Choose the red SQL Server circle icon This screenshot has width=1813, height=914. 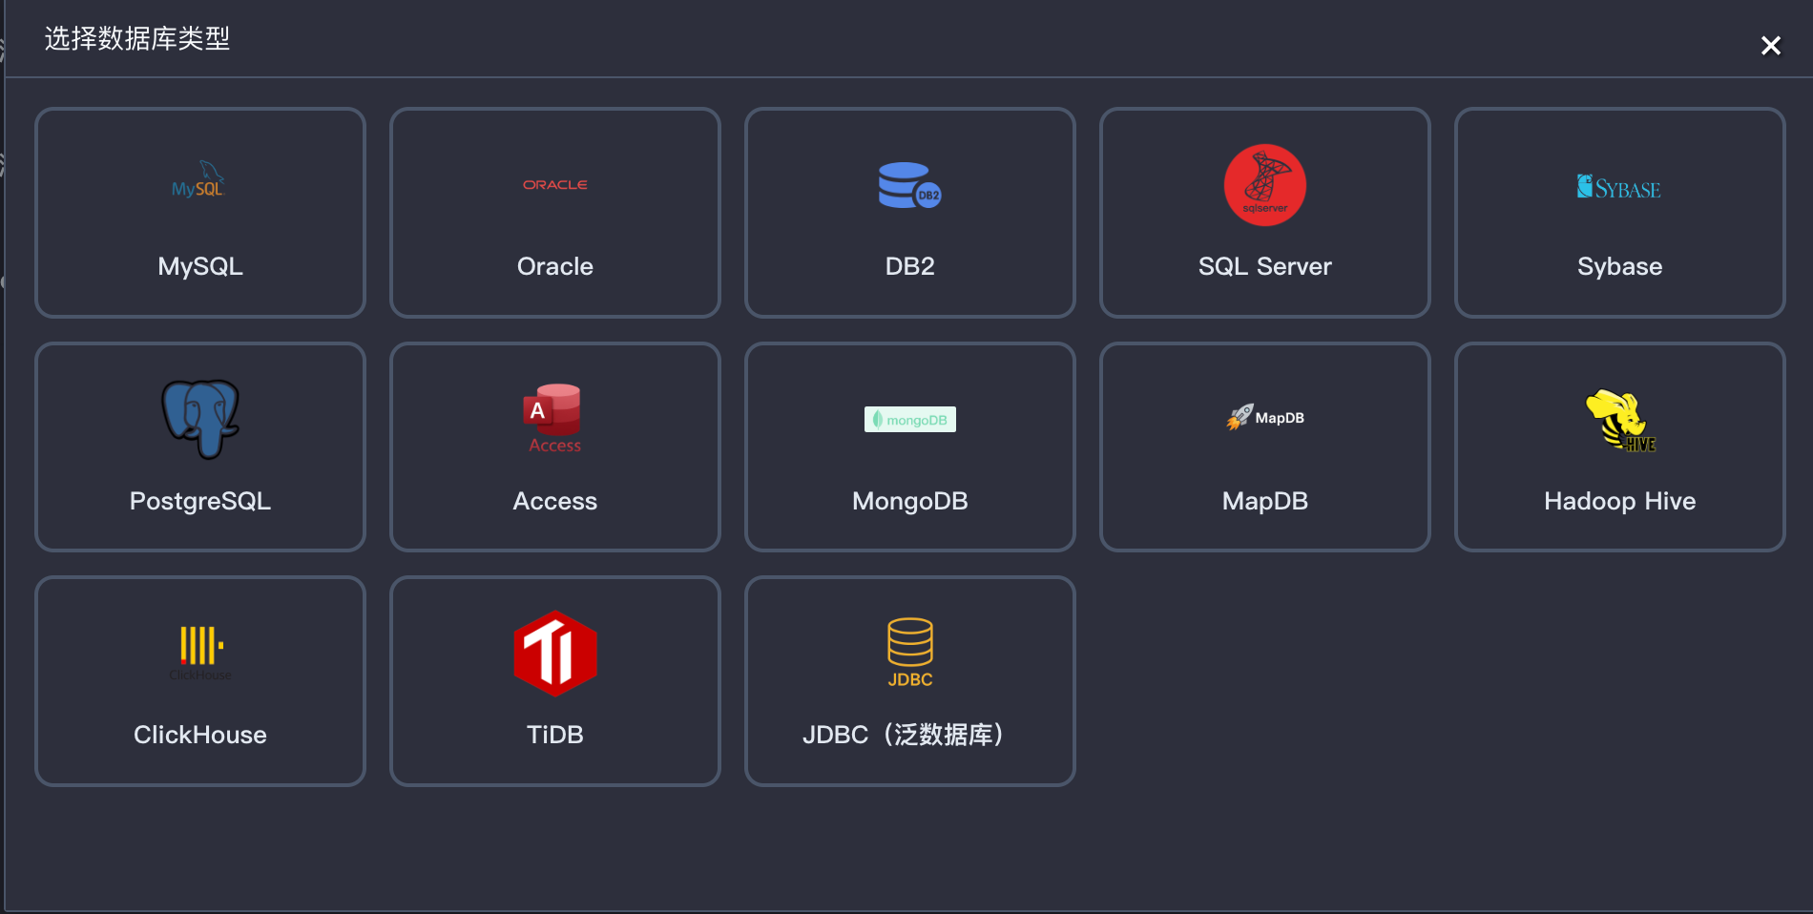click(x=1264, y=185)
